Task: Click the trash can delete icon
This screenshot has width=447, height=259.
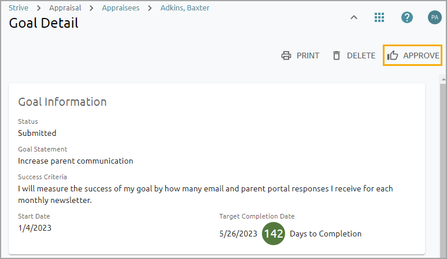Action: 336,56
